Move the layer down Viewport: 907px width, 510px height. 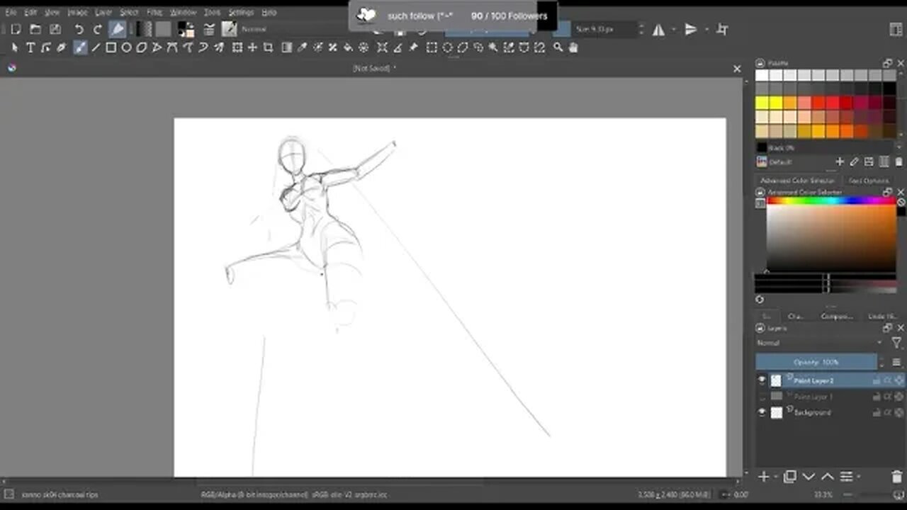point(809,477)
